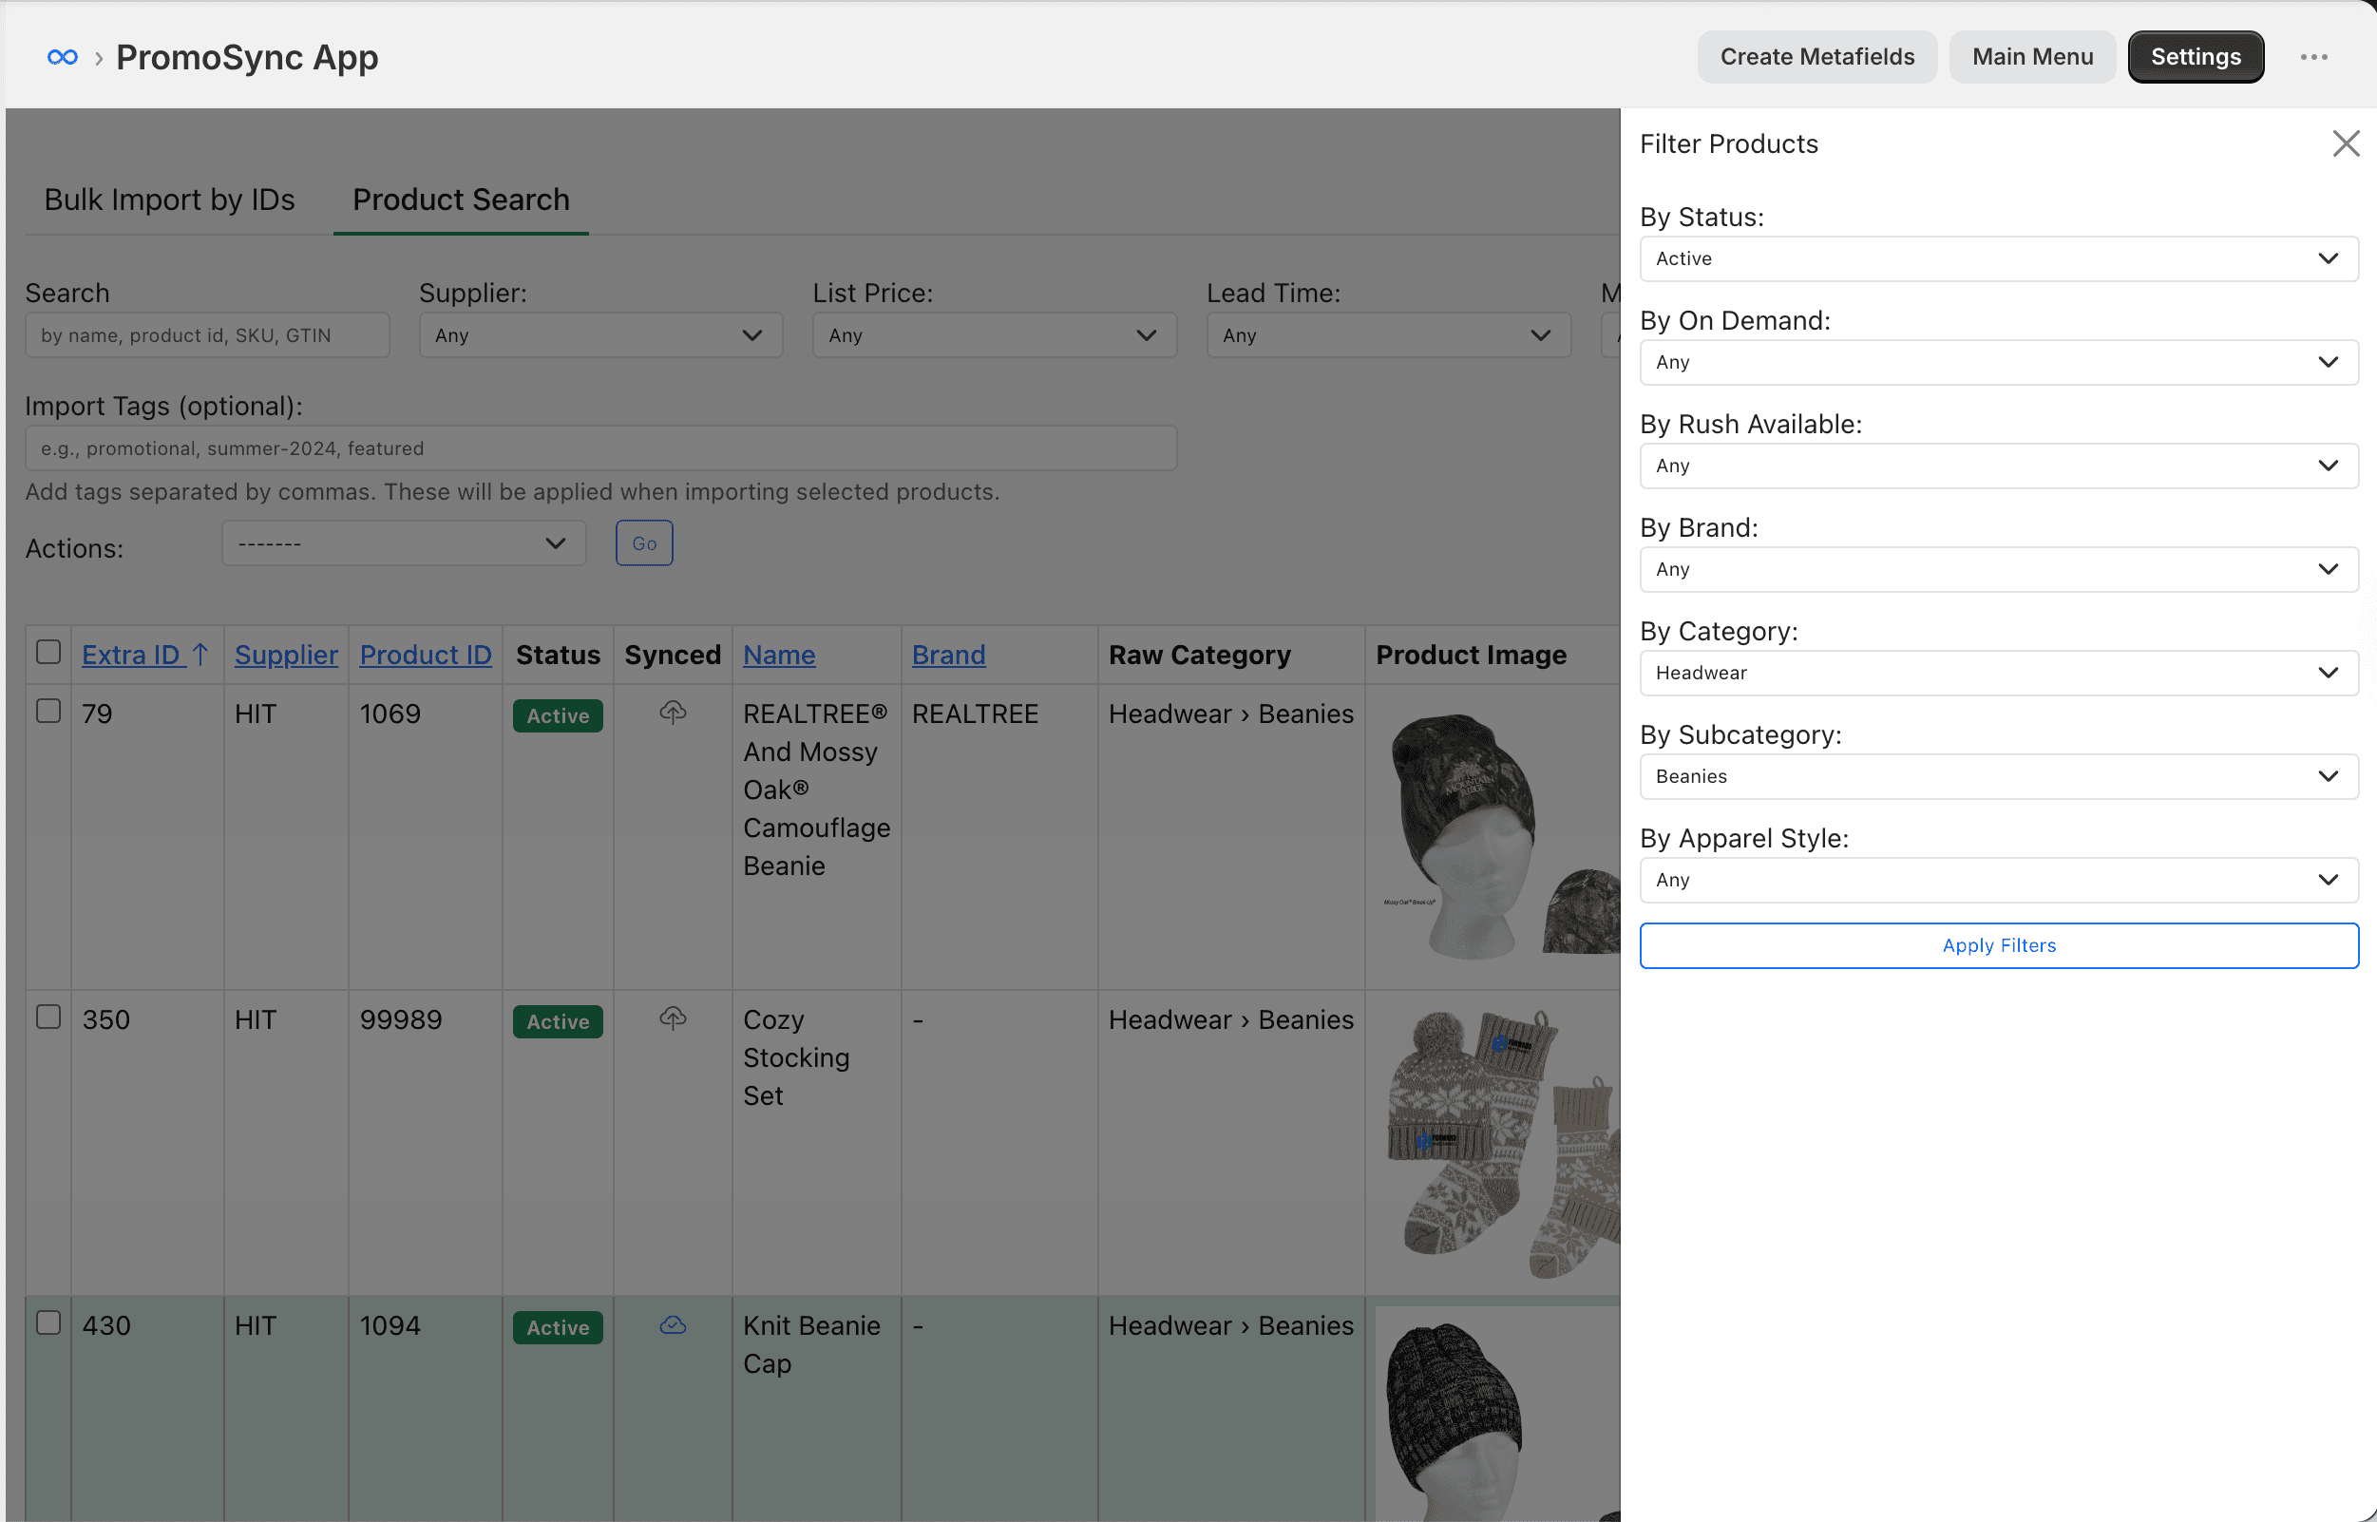Click the infinity logo icon in header
2377x1522 pixels.
63,57
